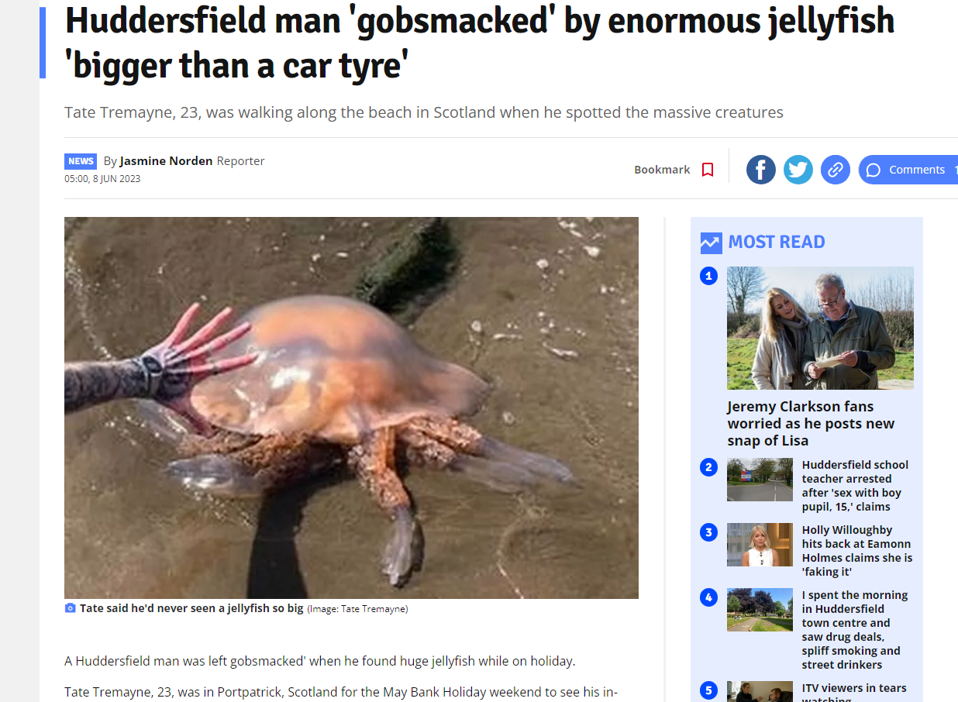
Task: Click number 3 badge in Most Read
Action: (x=708, y=532)
